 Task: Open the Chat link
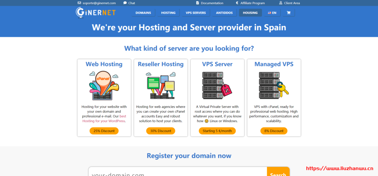(132, 3)
